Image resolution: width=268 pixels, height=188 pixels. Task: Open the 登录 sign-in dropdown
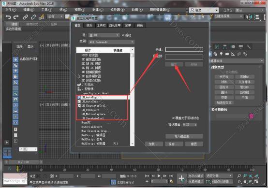[x=204, y=10]
